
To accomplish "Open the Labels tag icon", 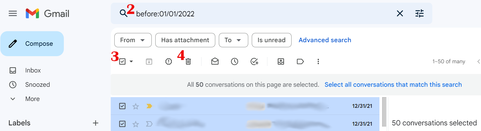I will click(300, 61).
